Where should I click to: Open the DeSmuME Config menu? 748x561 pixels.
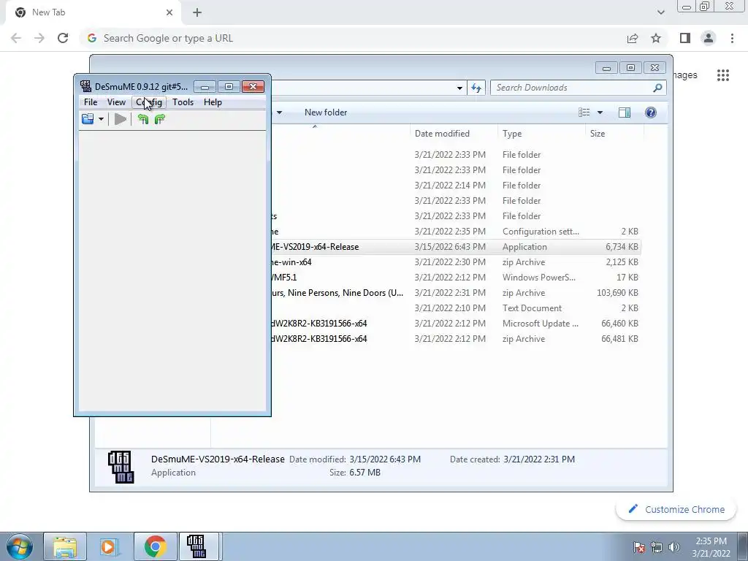click(x=149, y=102)
